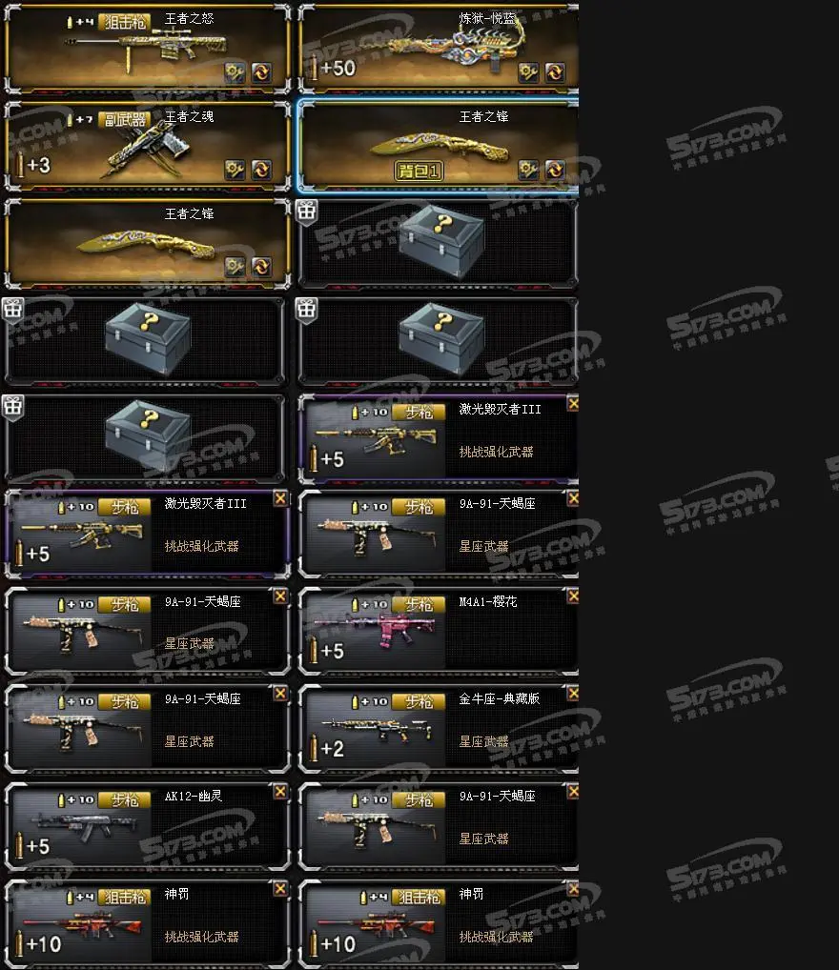Image resolution: width=839 pixels, height=970 pixels.
Task: Remove AK12-幽灵 with its X button
Action: coord(280,792)
